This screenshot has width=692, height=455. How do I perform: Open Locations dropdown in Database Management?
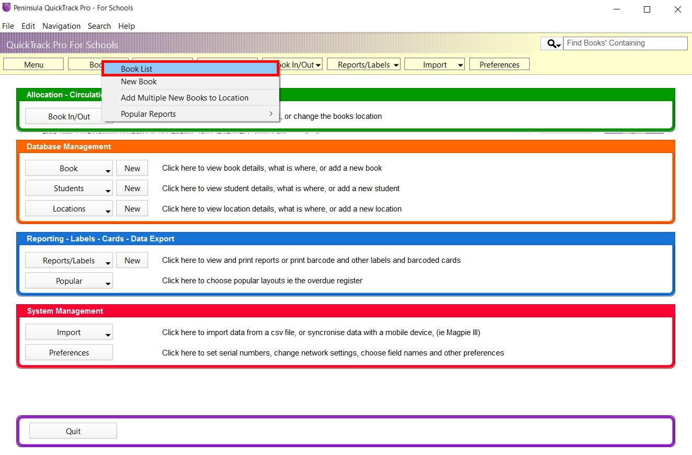coord(69,208)
